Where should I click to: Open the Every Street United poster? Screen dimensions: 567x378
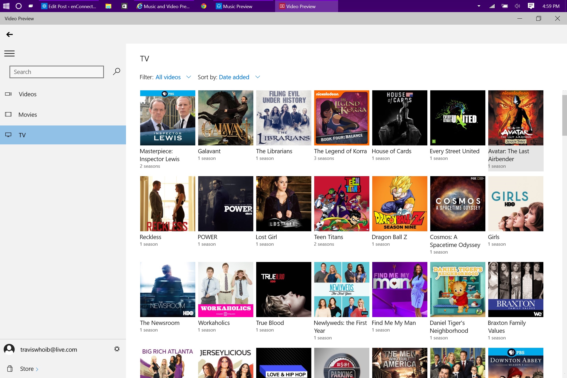[458, 118]
